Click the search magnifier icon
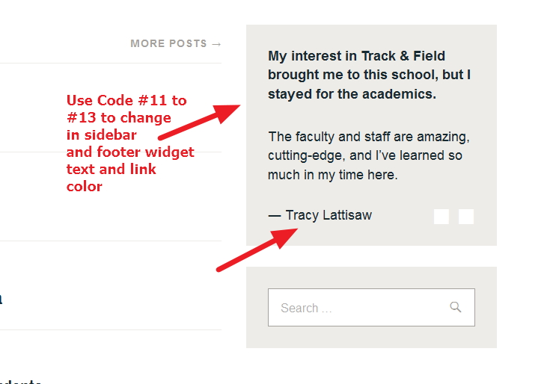Image resolution: width=559 pixels, height=384 pixels. coord(456,307)
